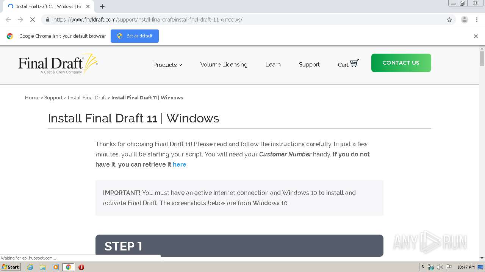Screen dimensions: 485x272
Task: Click Set as default button
Action: [x=135, y=36]
